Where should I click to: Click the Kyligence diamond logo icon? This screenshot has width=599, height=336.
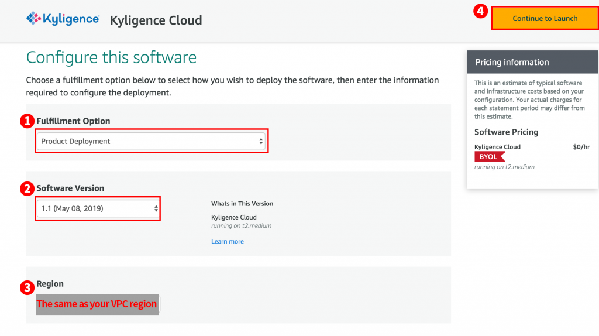pos(34,19)
